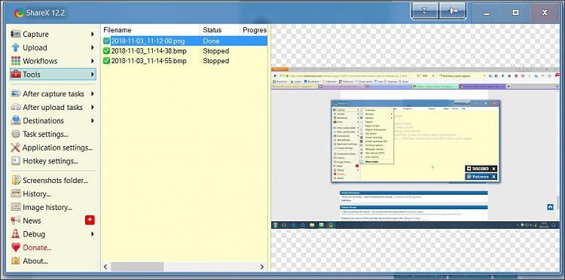Sort list by Filename column header
This screenshot has width=565, height=280.
pos(150,30)
